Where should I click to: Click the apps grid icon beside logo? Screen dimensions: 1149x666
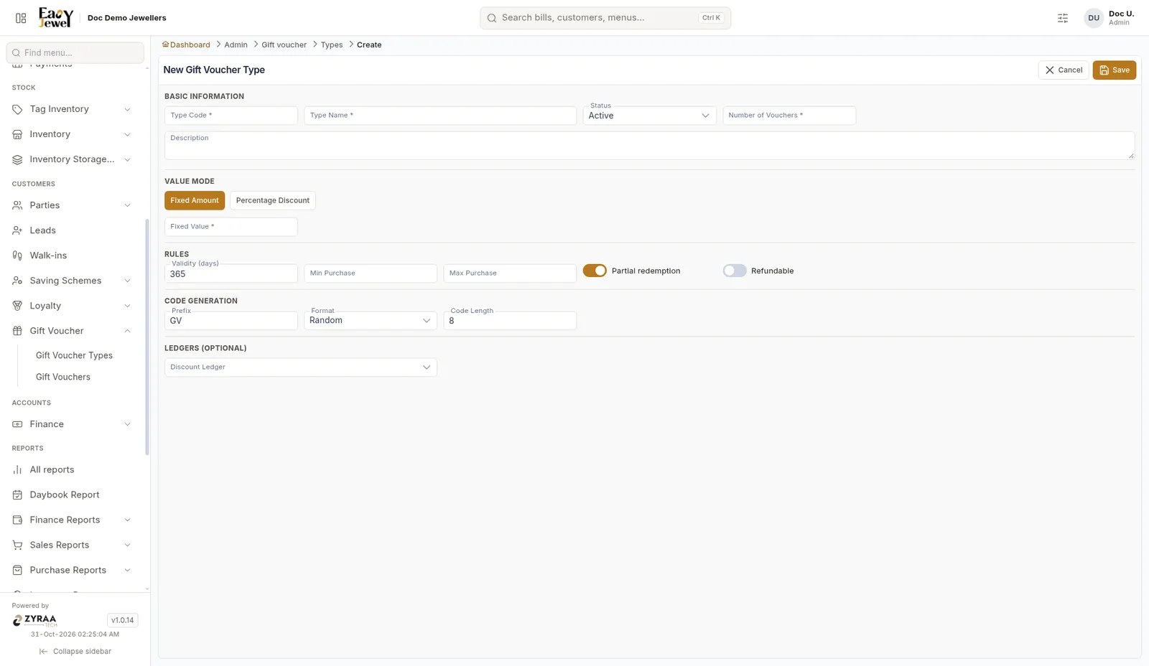pos(21,18)
